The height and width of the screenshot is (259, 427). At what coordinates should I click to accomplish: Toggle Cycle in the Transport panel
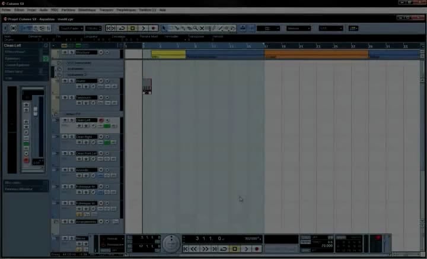click(224, 249)
